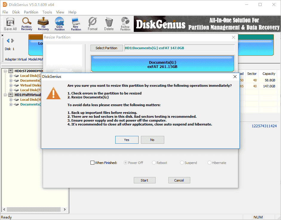Confirm resize by clicking Yes

click(127, 140)
